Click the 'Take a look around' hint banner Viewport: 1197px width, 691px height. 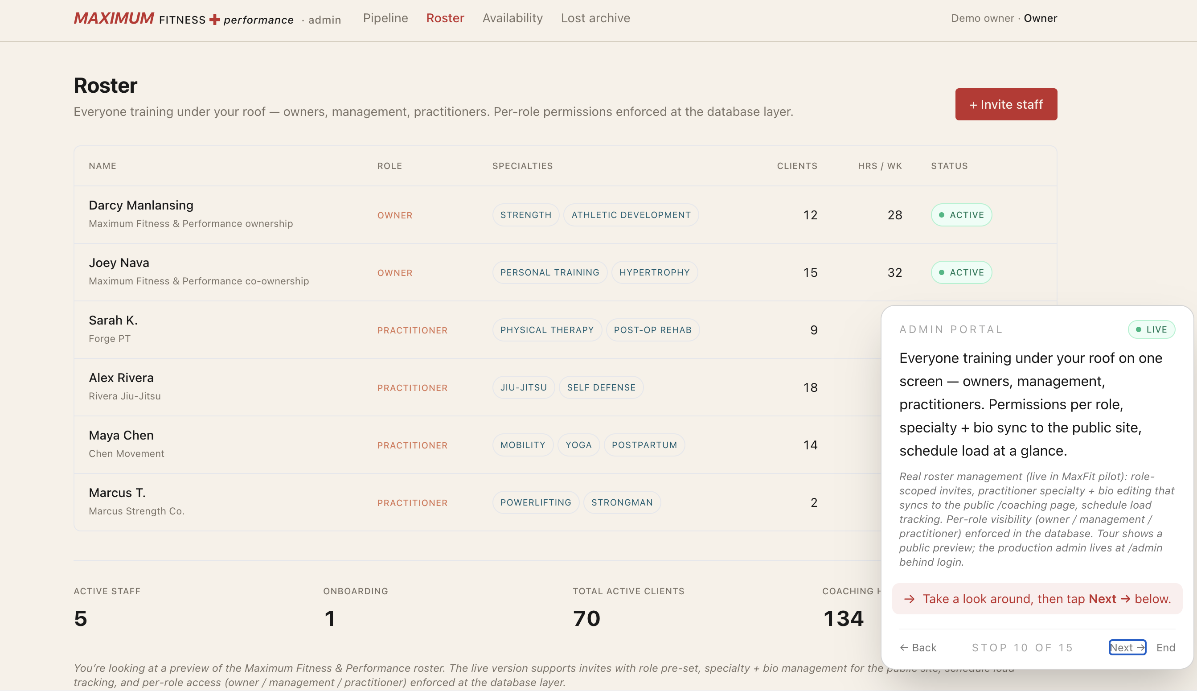tap(1037, 598)
